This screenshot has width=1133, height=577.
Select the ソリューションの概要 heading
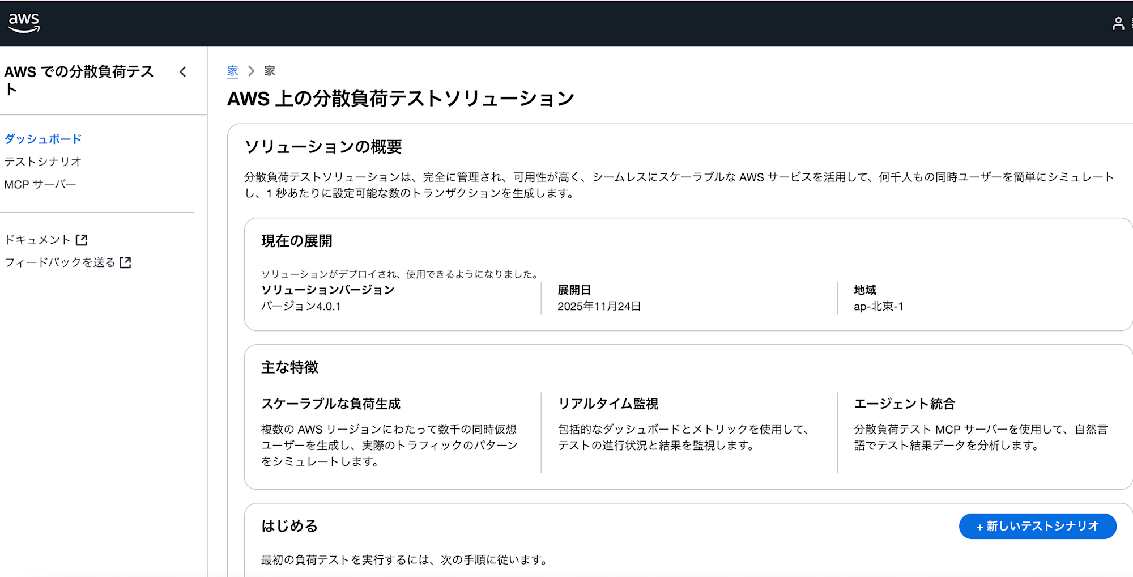(x=323, y=147)
